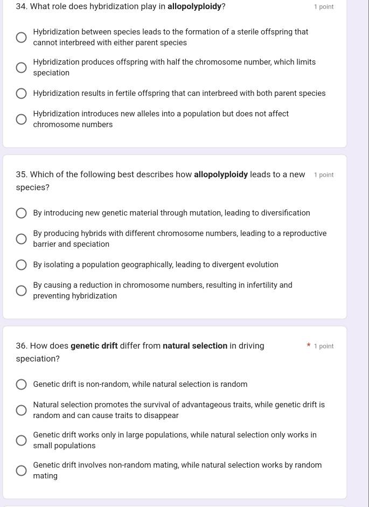Click the bold word "allopolyploidy" in question 35

pos(221,175)
